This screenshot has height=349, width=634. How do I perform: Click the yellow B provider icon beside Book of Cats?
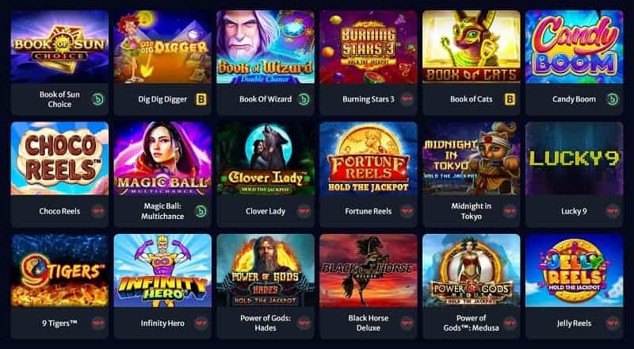(x=510, y=99)
